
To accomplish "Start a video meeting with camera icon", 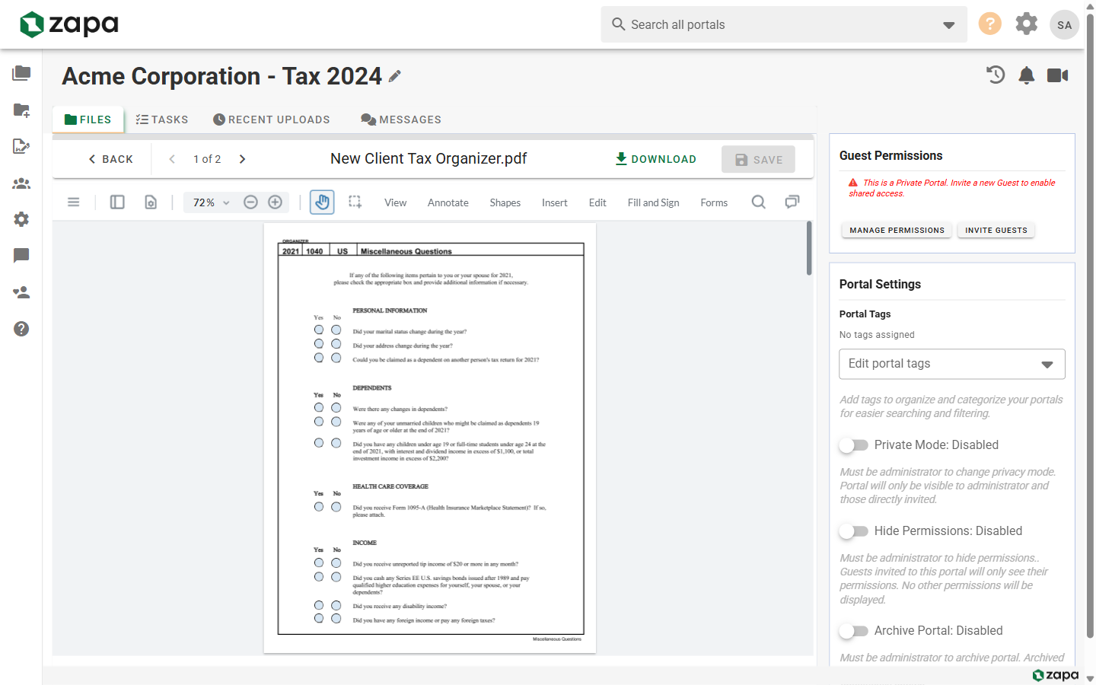I will 1058,75.
